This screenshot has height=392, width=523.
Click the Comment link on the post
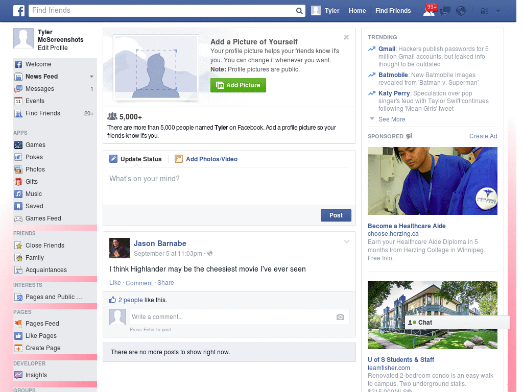pos(139,283)
